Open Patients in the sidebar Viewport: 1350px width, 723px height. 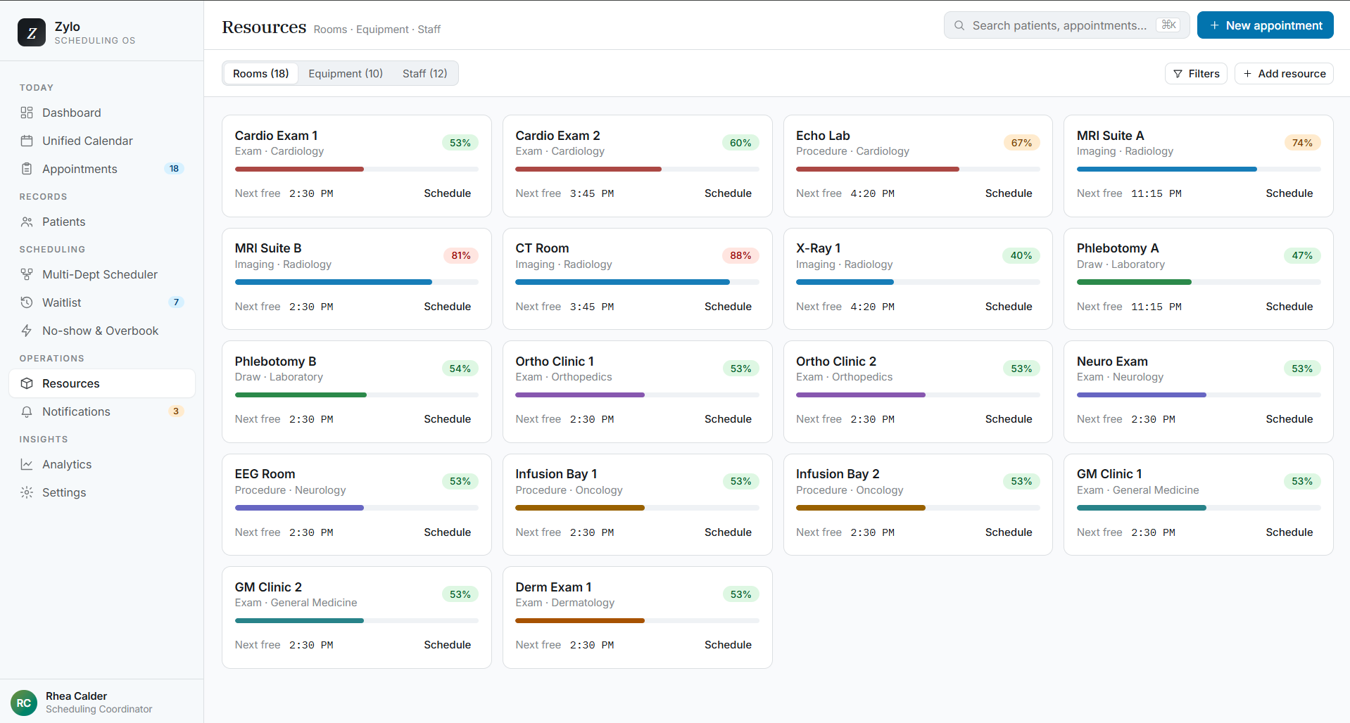(102, 222)
